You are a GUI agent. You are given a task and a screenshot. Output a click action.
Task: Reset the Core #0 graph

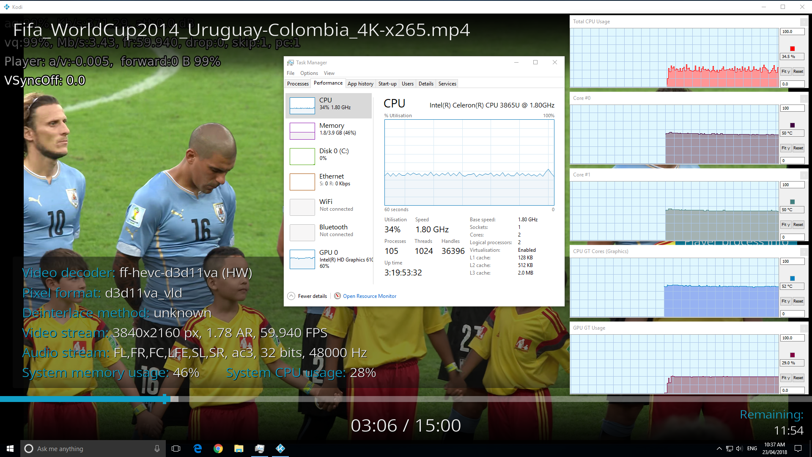pyautogui.click(x=798, y=148)
